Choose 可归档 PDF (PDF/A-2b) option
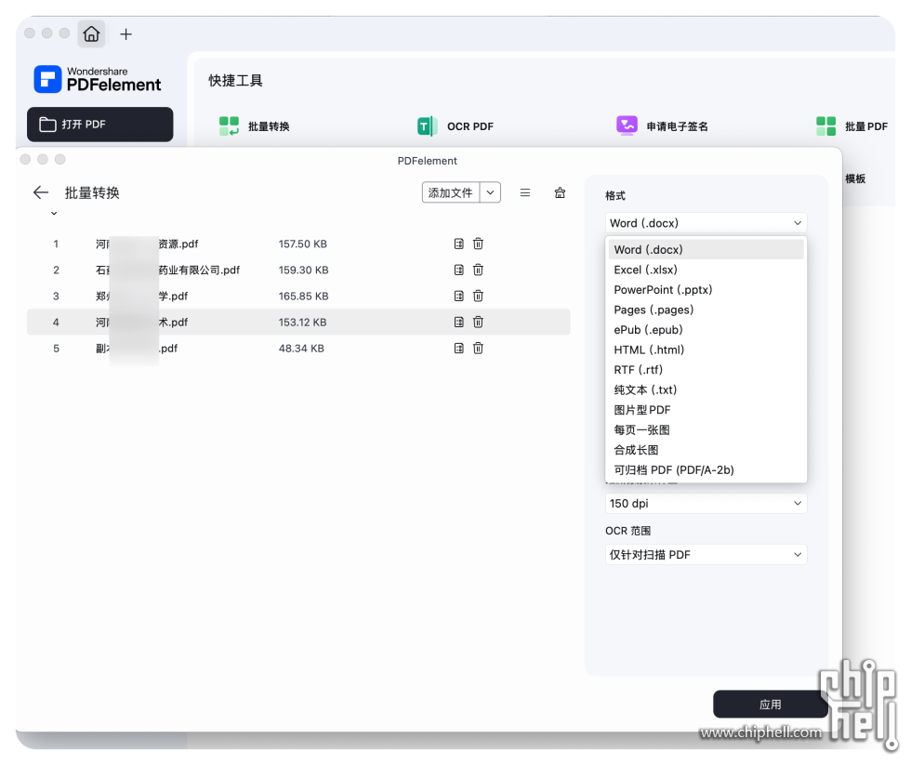The image size is (911, 765). tap(673, 469)
